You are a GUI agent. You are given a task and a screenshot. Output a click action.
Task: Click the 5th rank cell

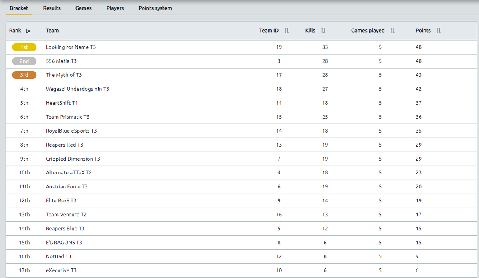click(24, 103)
